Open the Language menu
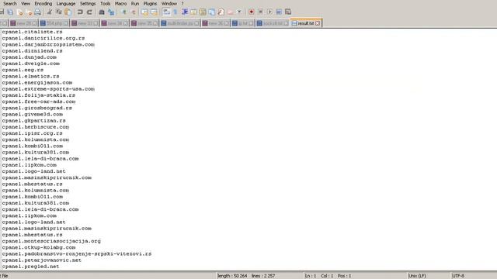Image resolution: width=497 pixels, height=279 pixels. click(x=66, y=3)
